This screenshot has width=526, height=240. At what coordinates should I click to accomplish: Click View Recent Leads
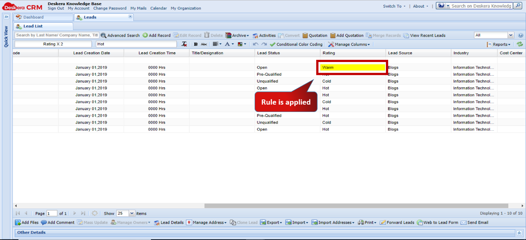coord(425,35)
